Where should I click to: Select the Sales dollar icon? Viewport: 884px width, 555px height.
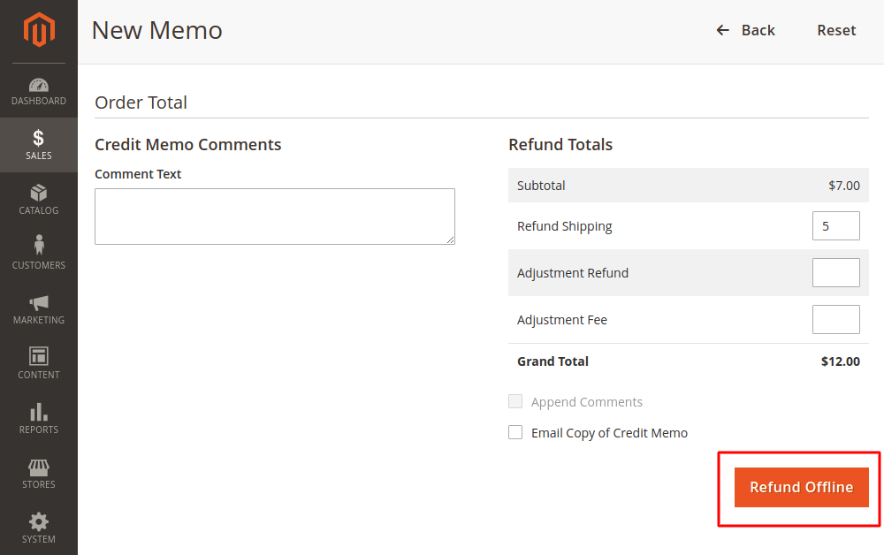pyautogui.click(x=38, y=138)
